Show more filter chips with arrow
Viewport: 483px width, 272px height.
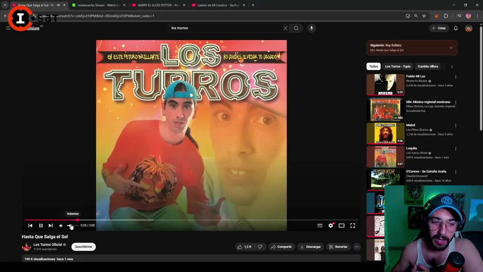pyautogui.click(x=452, y=66)
